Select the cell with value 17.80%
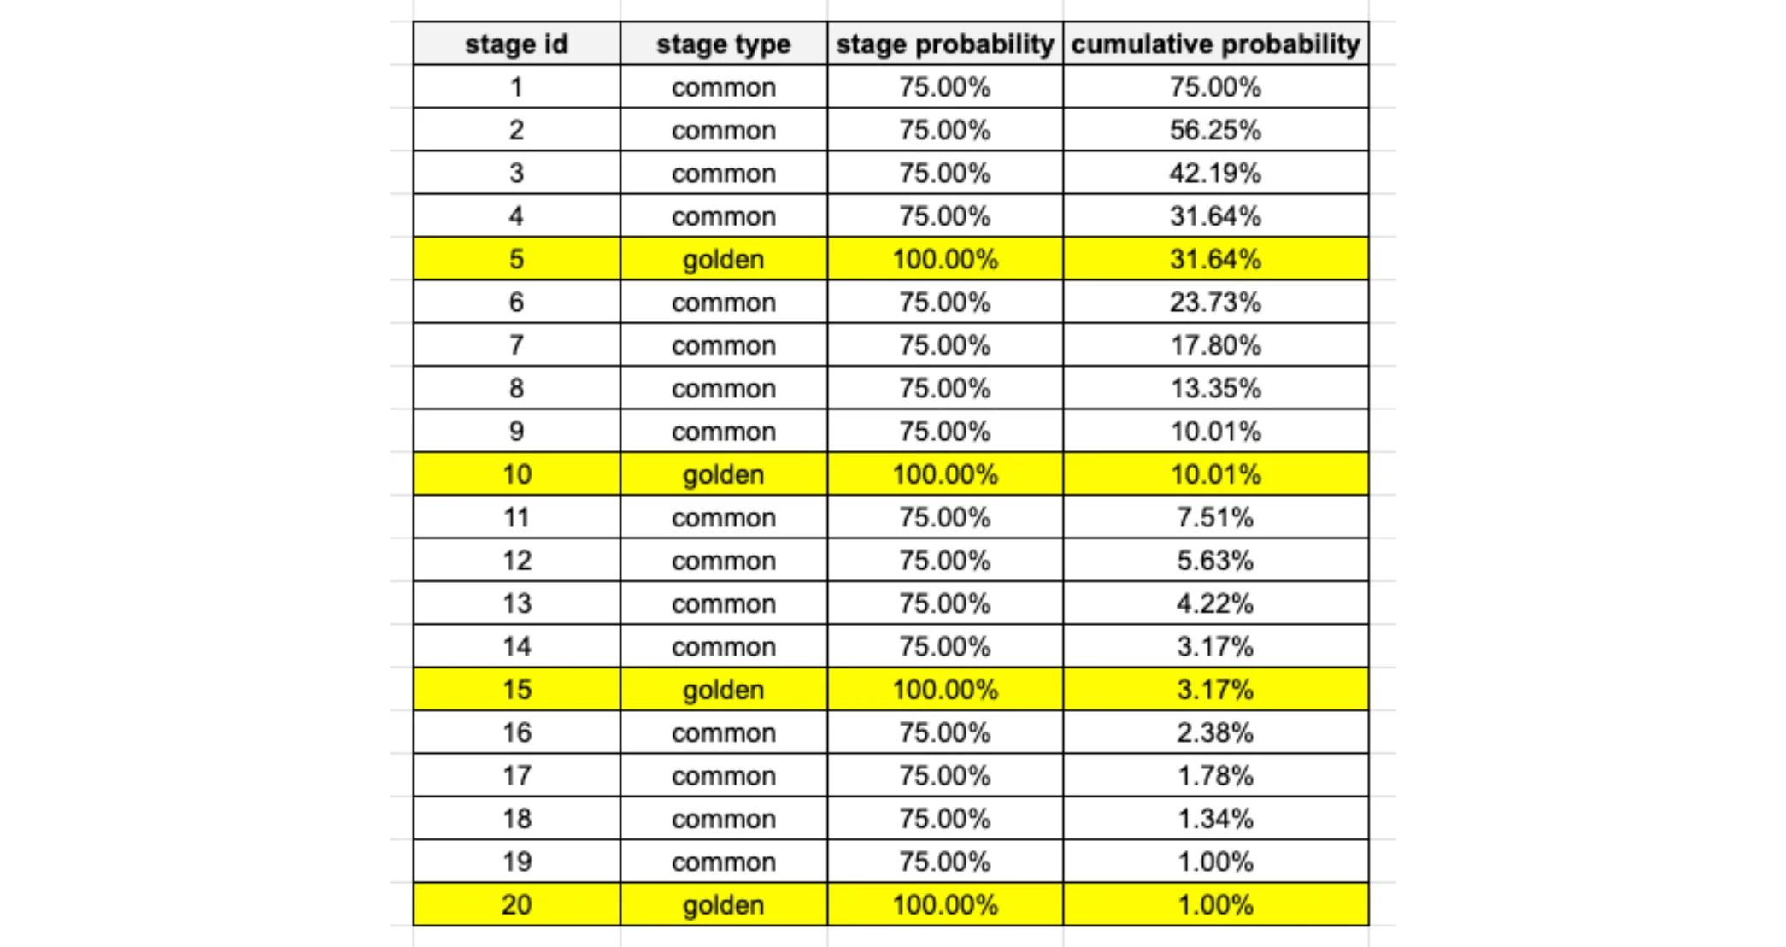Image resolution: width=1786 pixels, height=947 pixels. tap(1214, 345)
